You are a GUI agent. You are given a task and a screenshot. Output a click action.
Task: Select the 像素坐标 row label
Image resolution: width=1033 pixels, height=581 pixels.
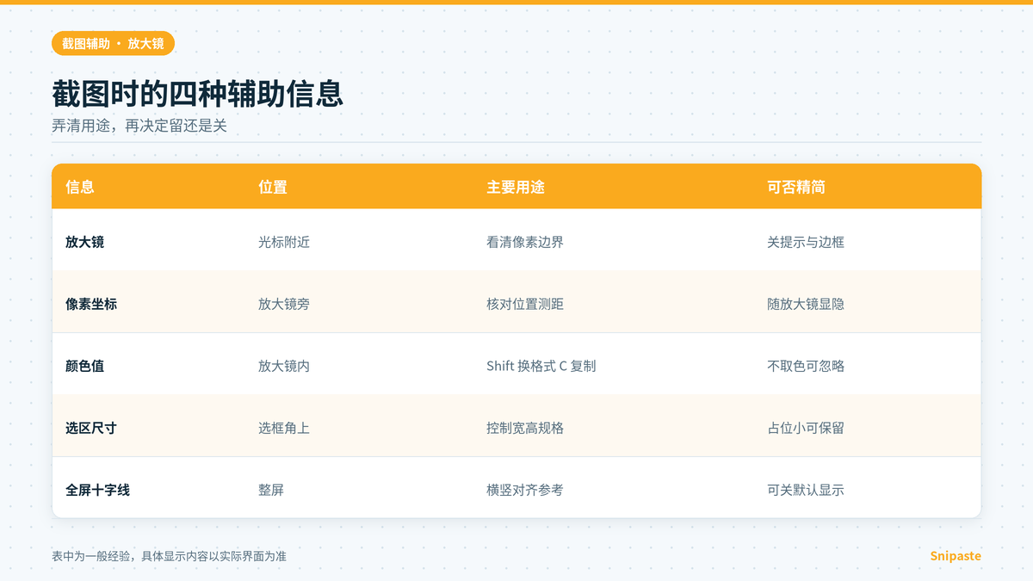[x=91, y=304]
